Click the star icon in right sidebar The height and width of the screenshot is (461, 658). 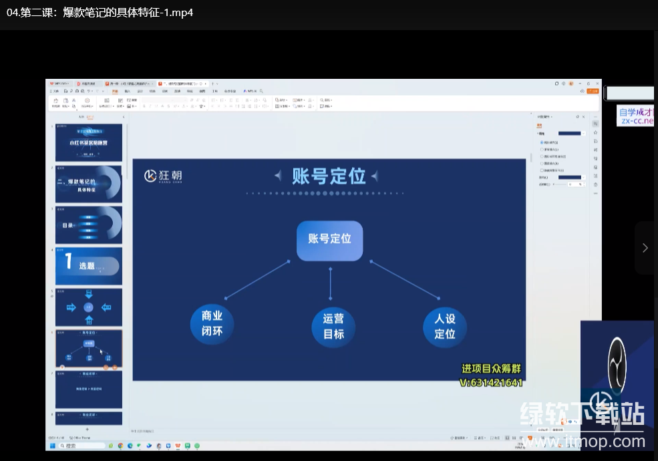(x=595, y=132)
